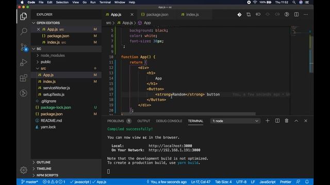Click the code minimap preview
This screenshot has height=185, width=330.
300,30
